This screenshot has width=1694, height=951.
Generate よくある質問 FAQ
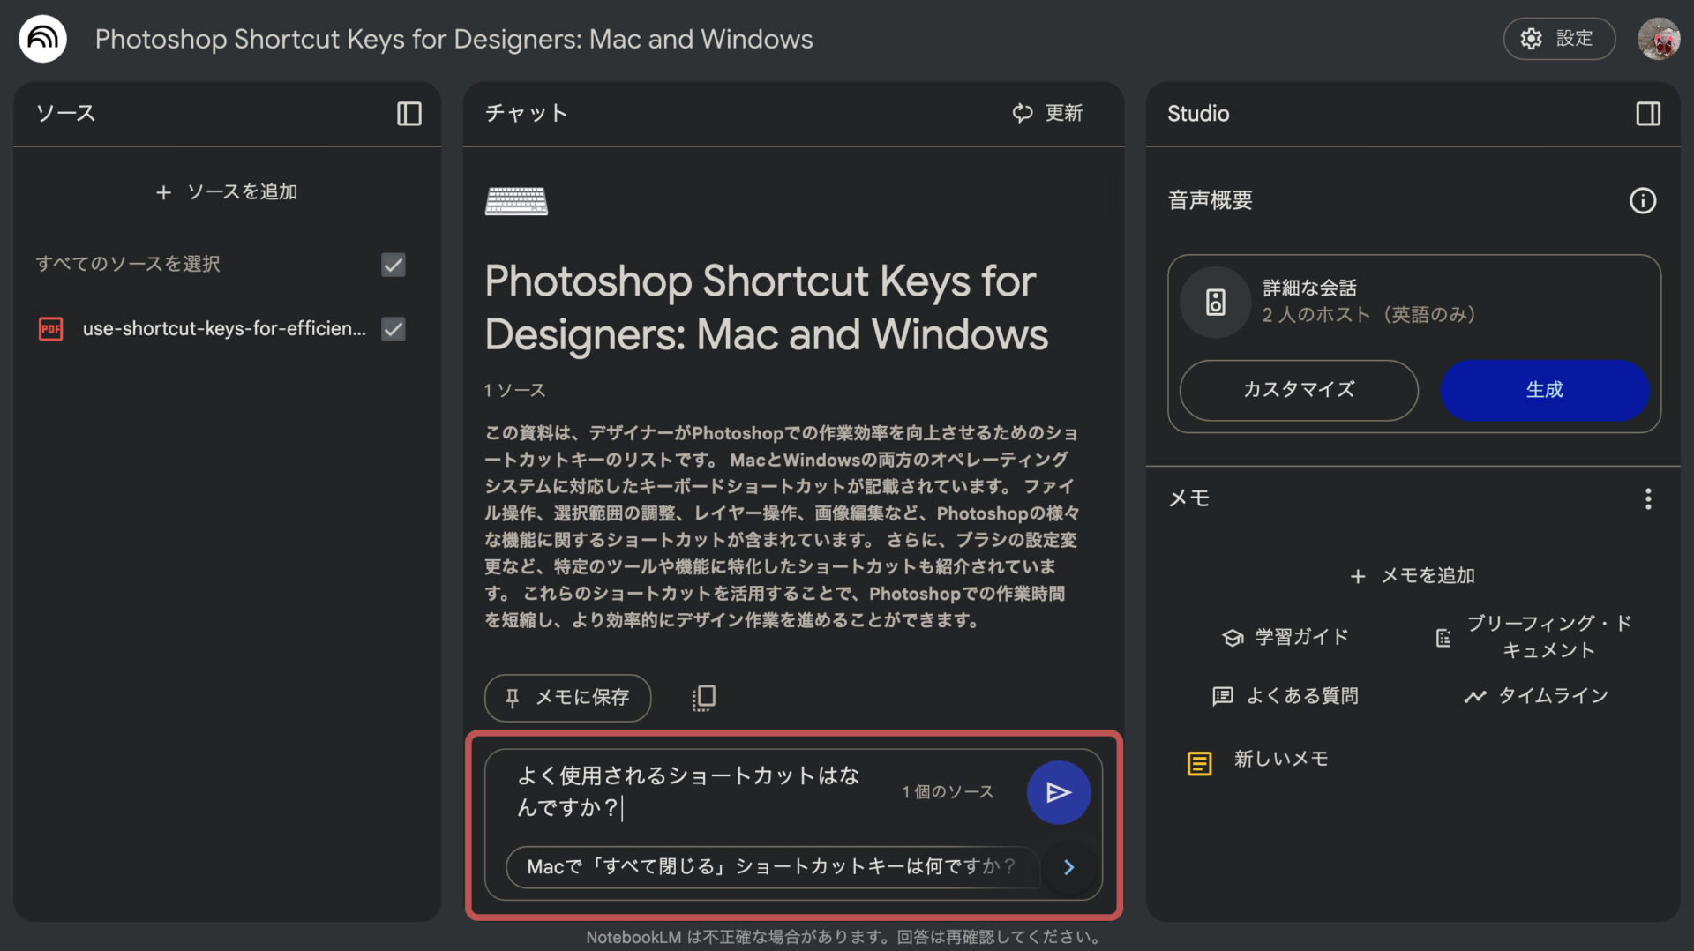click(x=1285, y=696)
